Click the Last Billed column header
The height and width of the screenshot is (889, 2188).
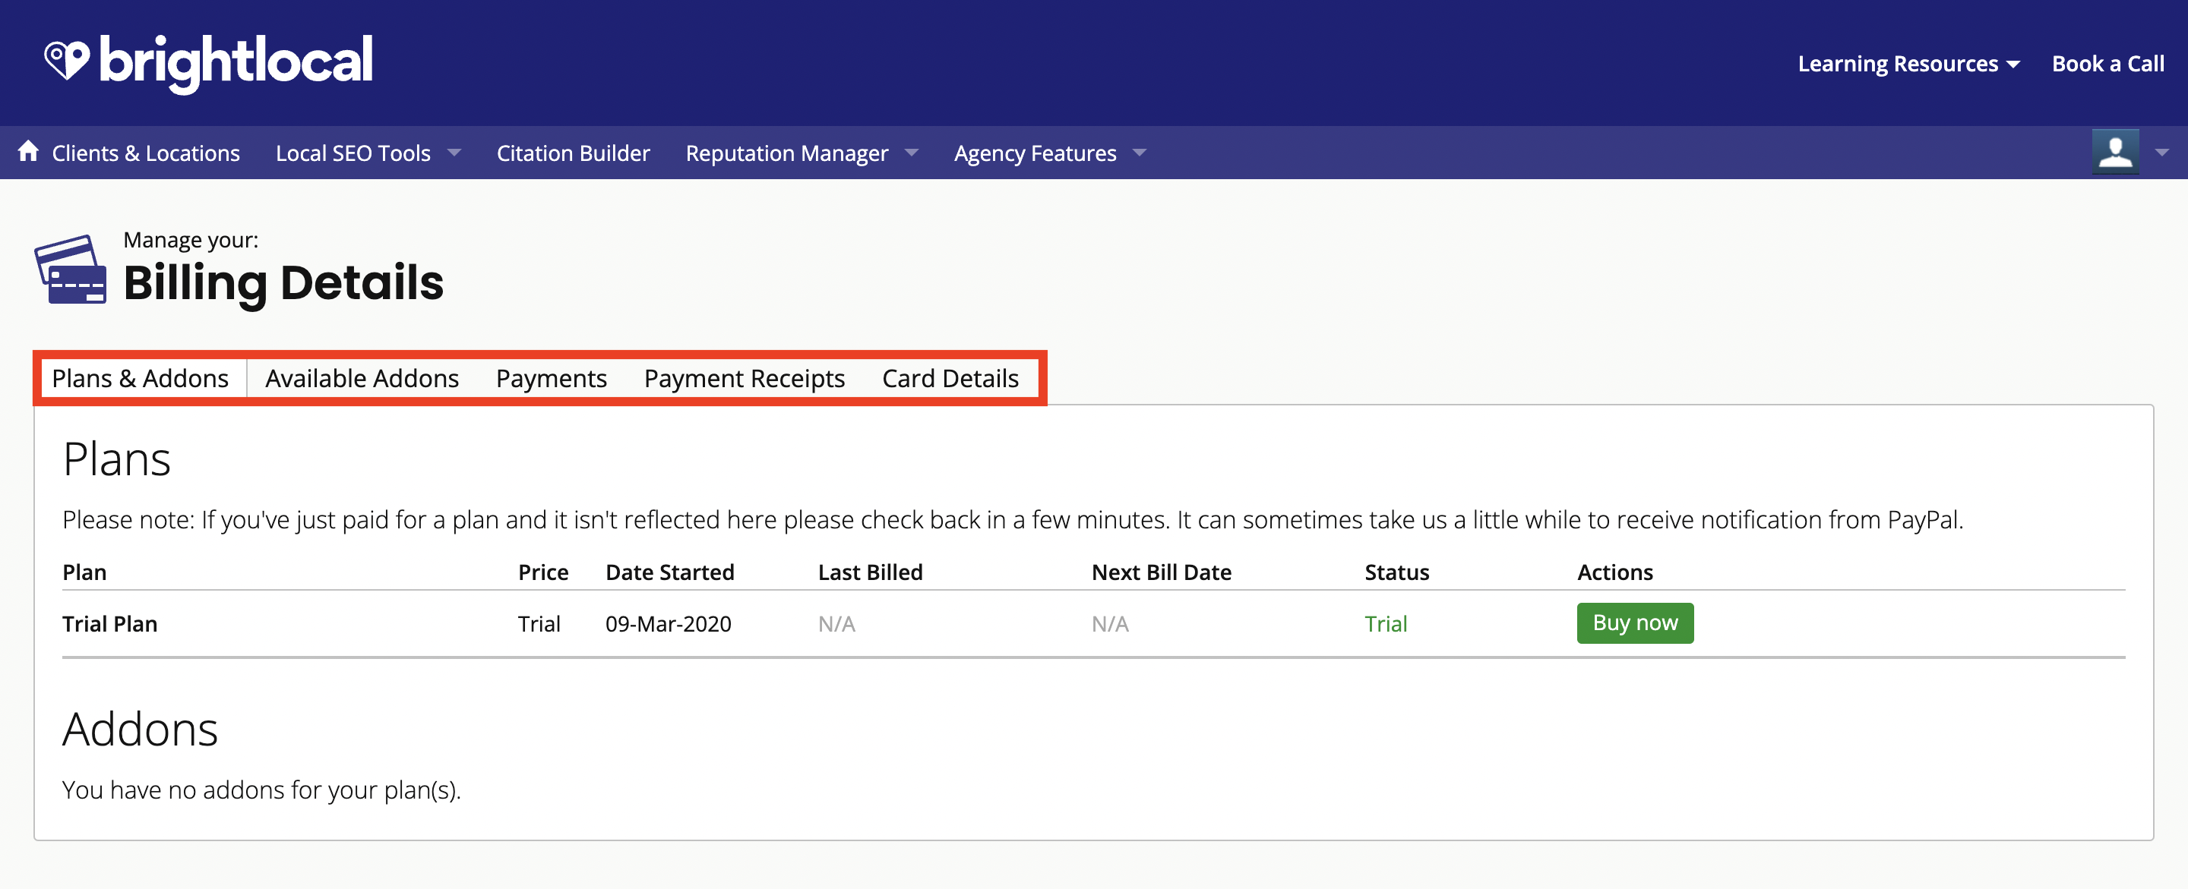click(x=870, y=572)
